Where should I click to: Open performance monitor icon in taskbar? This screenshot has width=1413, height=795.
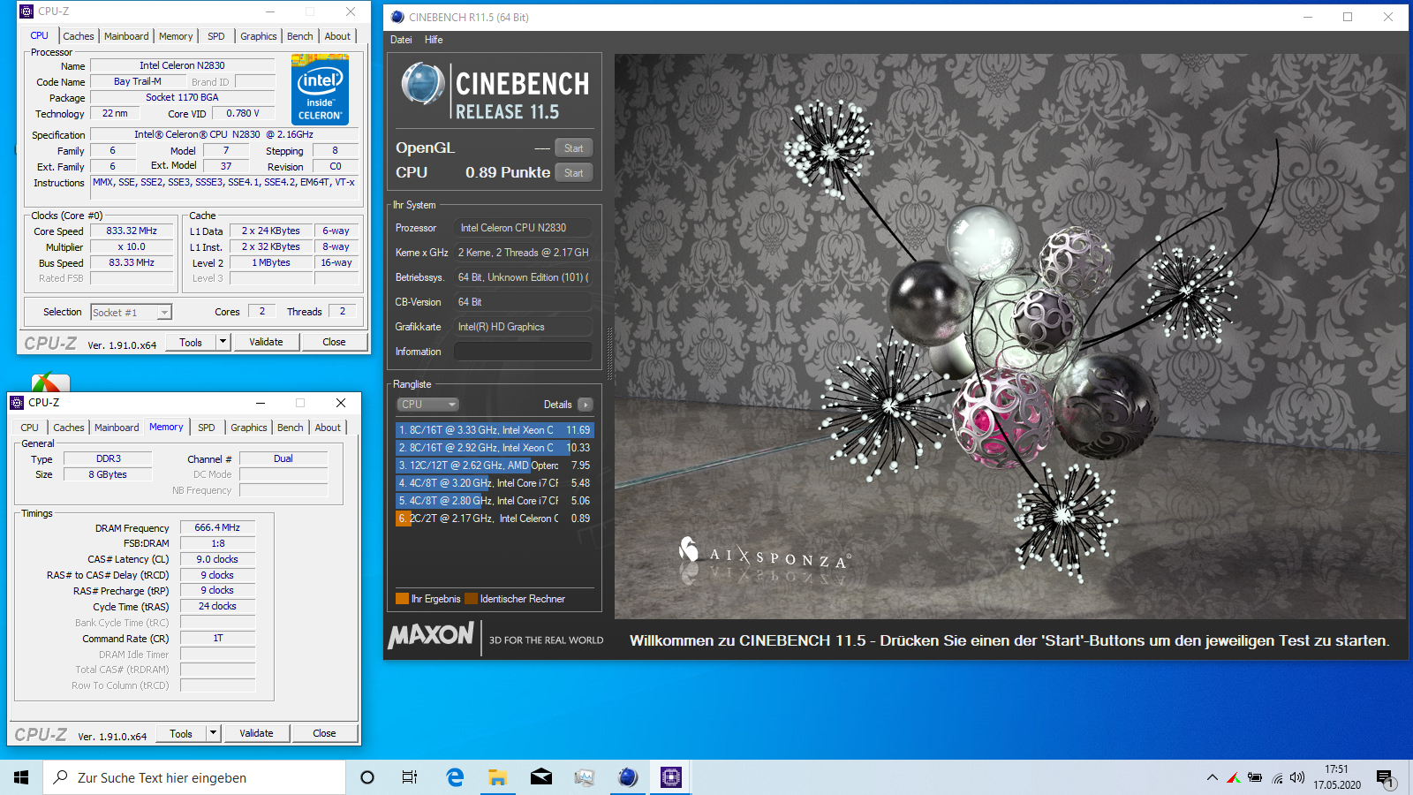pyautogui.click(x=585, y=777)
